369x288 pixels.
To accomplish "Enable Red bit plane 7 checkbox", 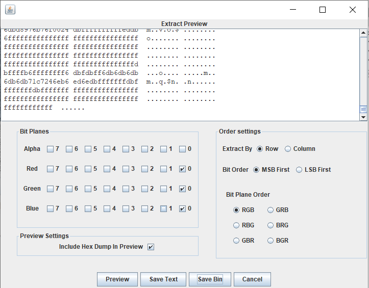I will coord(50,169).
